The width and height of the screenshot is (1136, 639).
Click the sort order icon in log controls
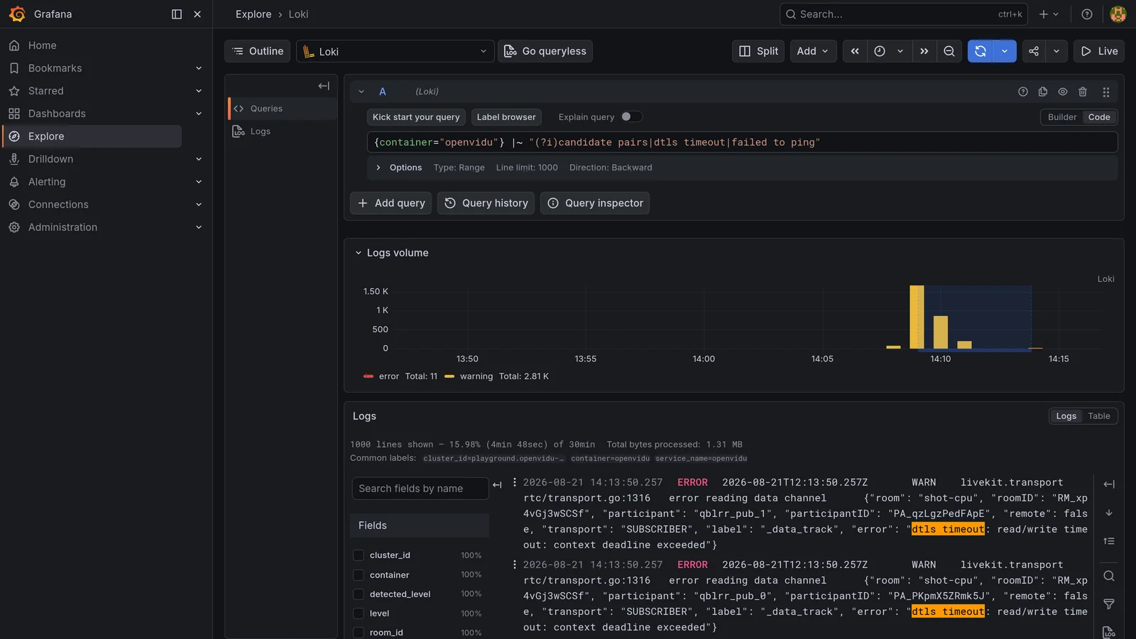coord(1109,541)
